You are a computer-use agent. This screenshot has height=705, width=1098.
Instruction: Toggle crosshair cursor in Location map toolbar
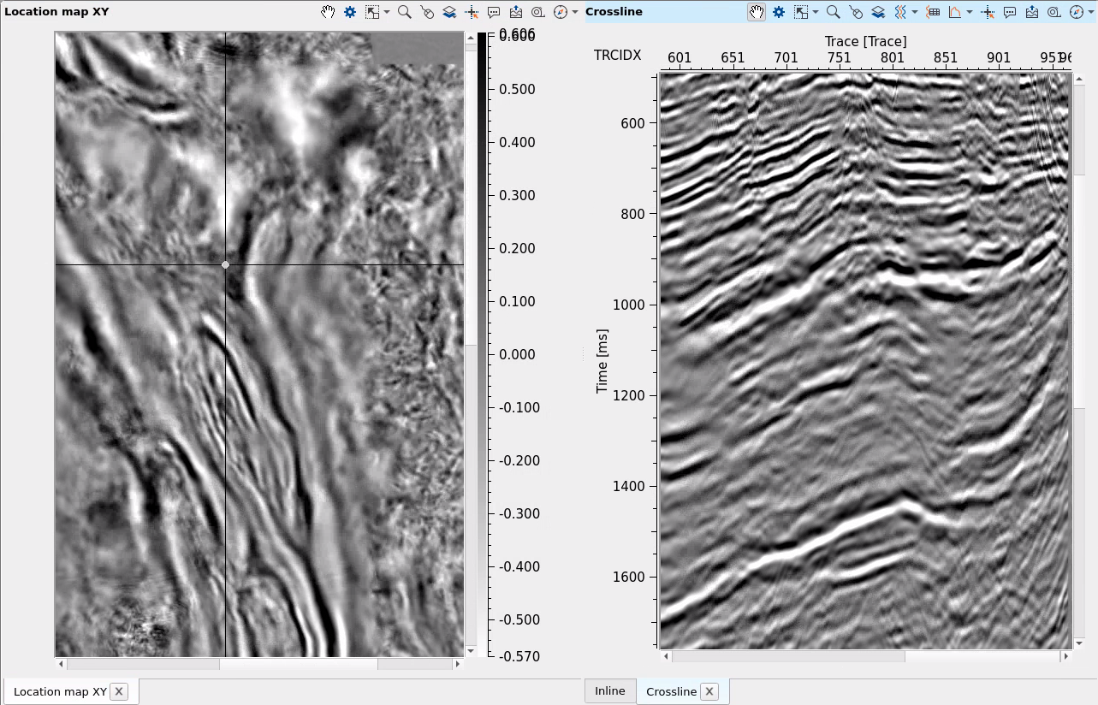coord(472,12)
